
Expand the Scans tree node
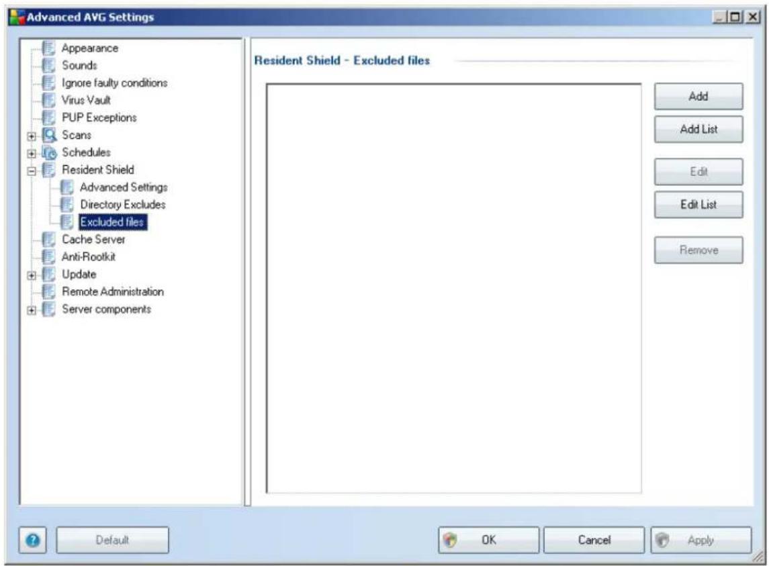(32, 136)
